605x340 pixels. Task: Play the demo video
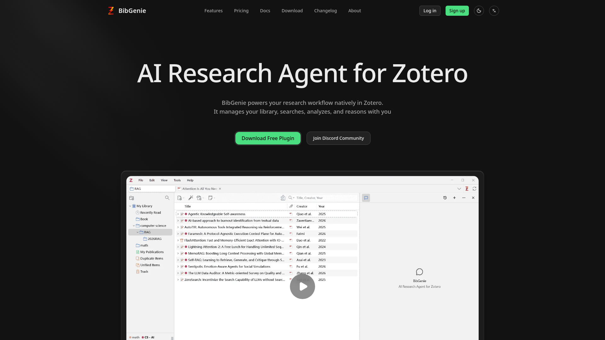[x=302, y=286]
